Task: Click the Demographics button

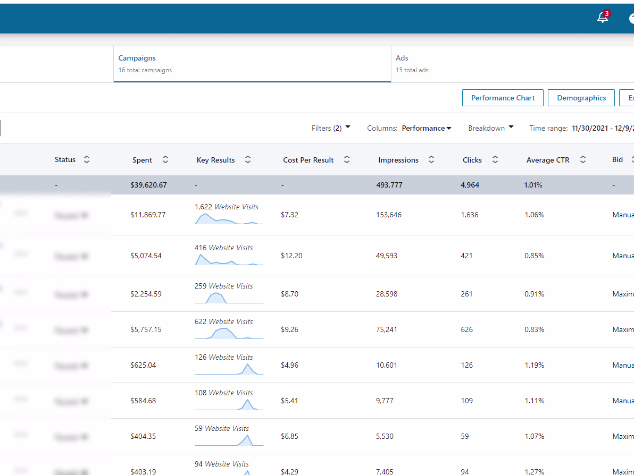Action: click(581, 98)
